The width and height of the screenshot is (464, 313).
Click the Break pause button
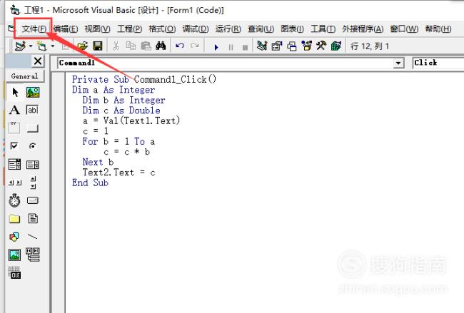[231, 47]
